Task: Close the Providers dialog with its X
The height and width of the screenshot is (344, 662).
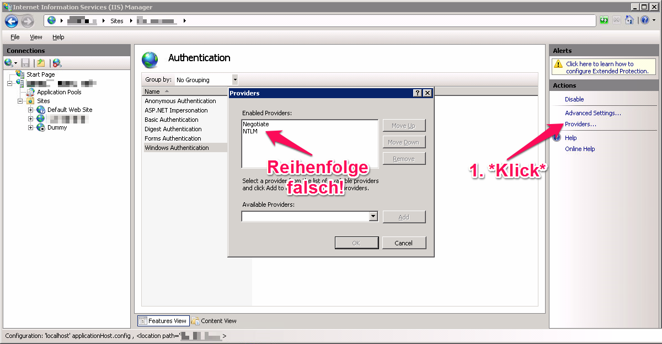Action: click(428, 93)
